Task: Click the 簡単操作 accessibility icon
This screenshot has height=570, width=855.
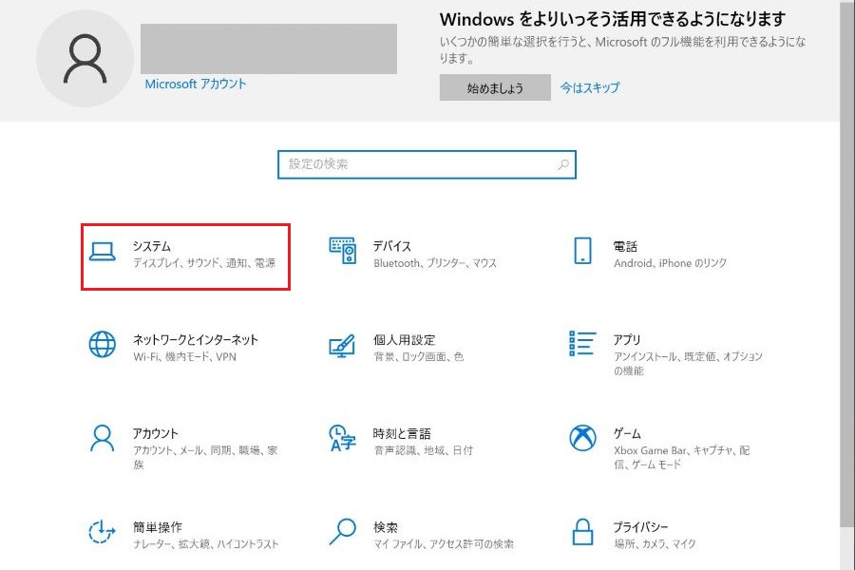Action: pos(102,531)
